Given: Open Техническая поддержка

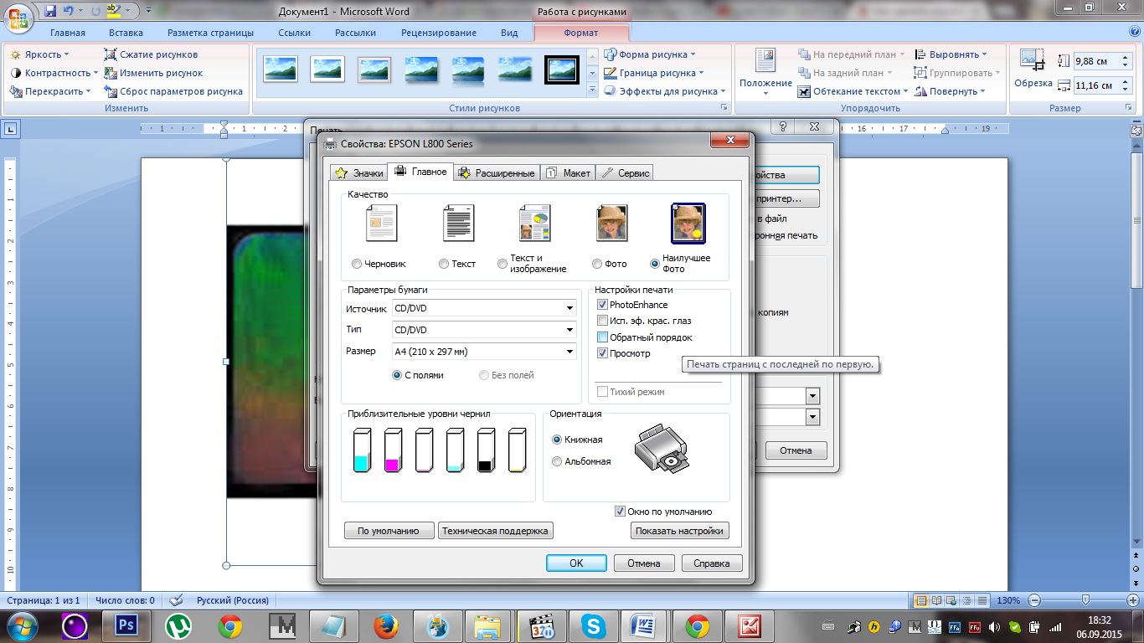Looking at the screenshot, I should 495,531.
